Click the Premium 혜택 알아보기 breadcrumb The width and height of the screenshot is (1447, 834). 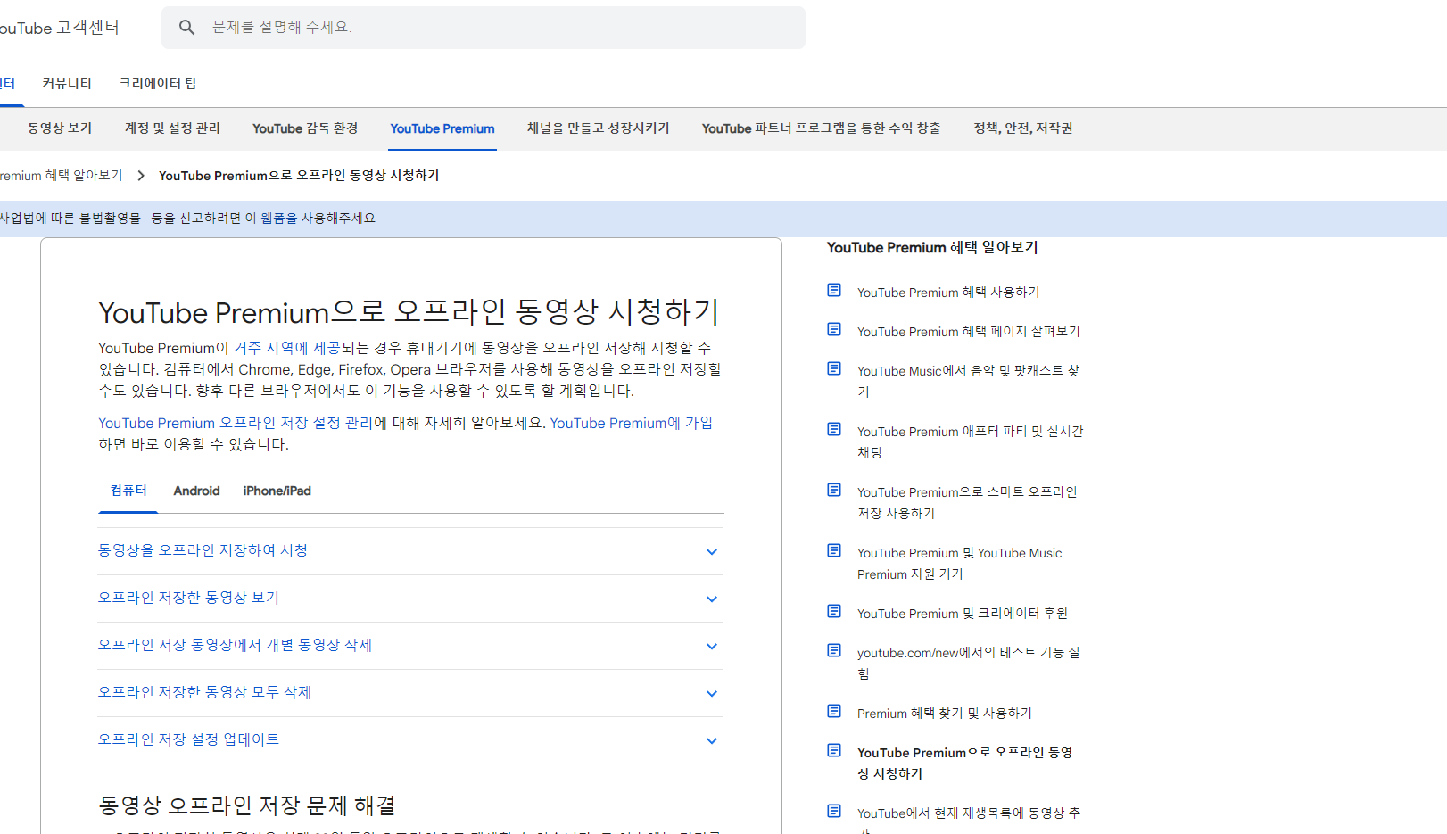click(x=62, y=176)
